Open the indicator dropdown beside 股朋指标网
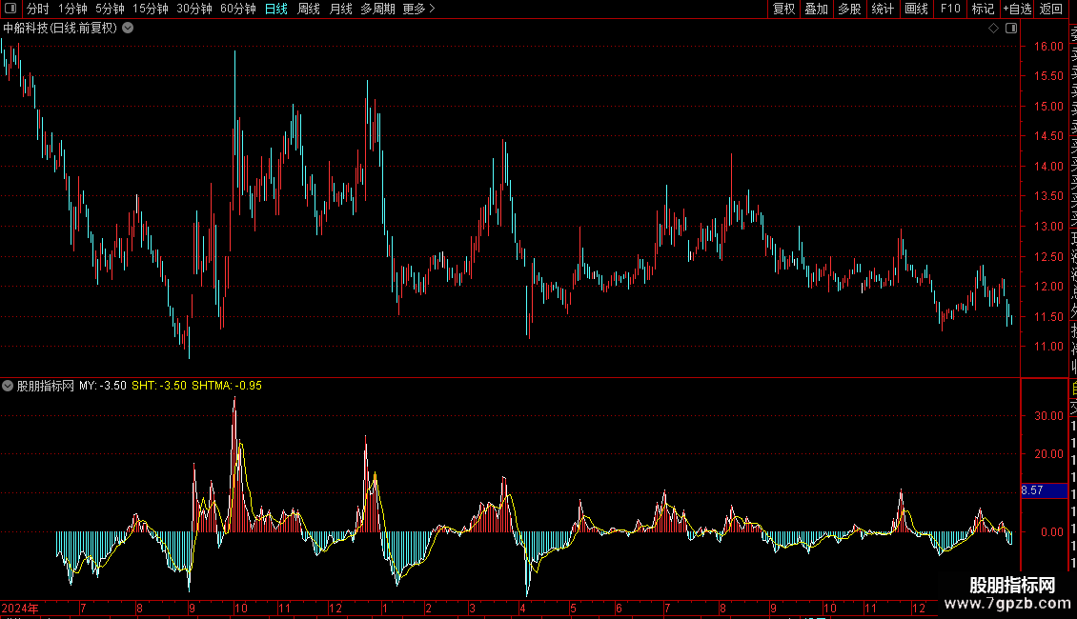Viewport: 1077px width, 619px height. click(8, 386)
